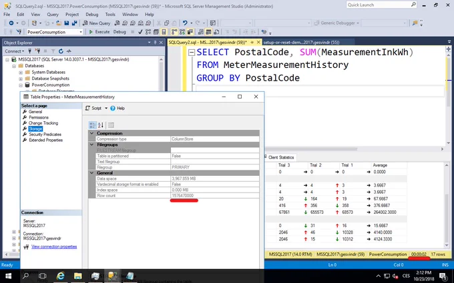
Task: Switch to the setup-or-reset-dem query tab
Action: (301, 42)
